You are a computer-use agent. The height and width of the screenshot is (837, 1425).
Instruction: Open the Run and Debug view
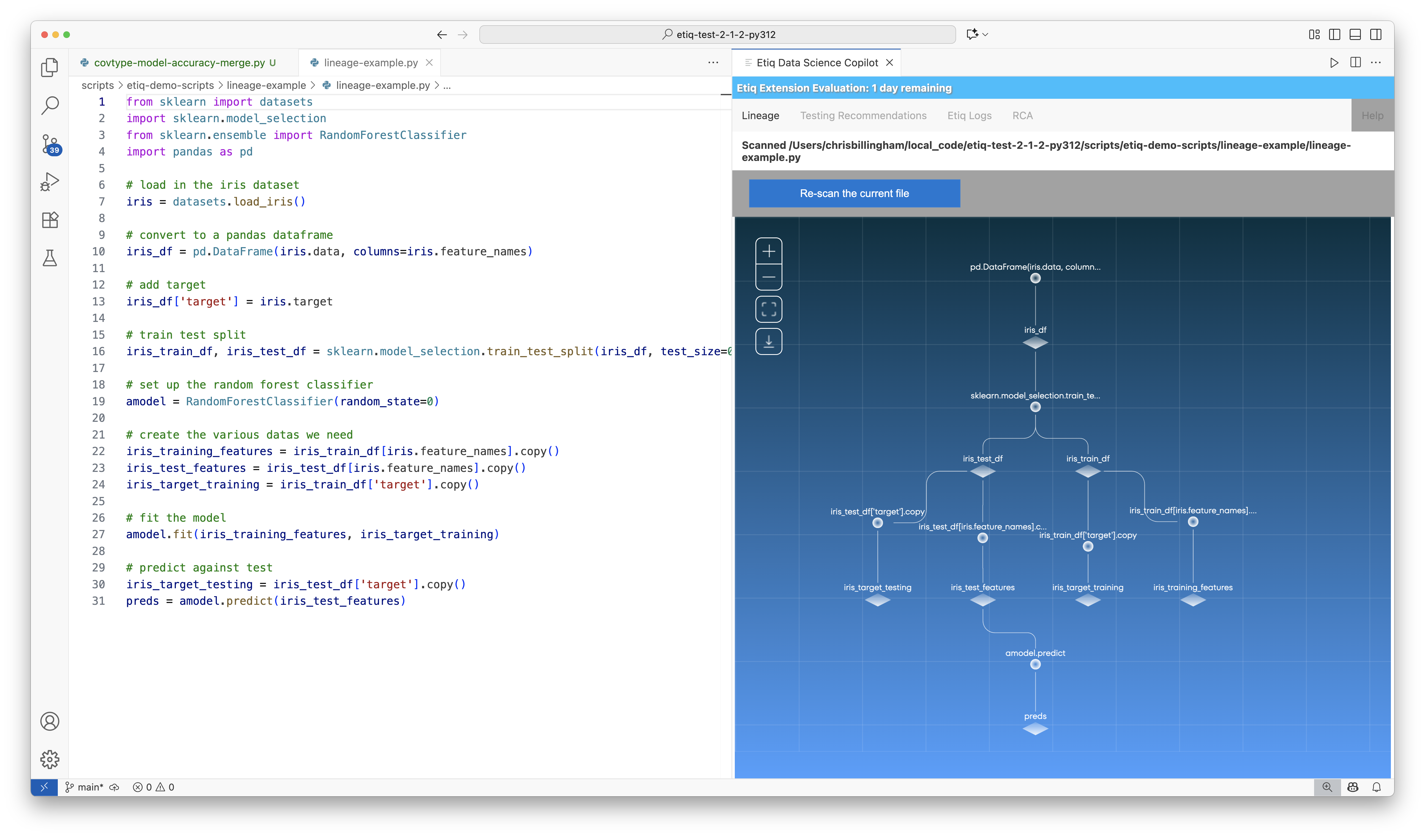click(x=50, y=182)
